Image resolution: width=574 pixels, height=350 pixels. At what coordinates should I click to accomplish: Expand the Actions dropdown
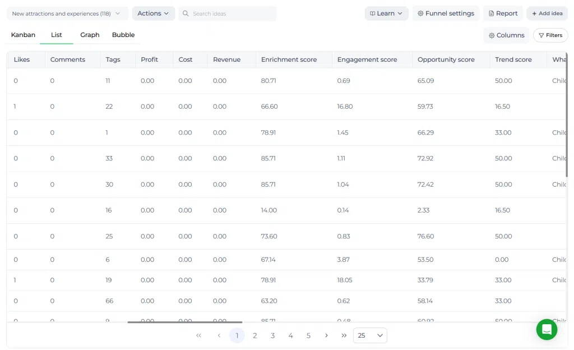pos(154,13)
